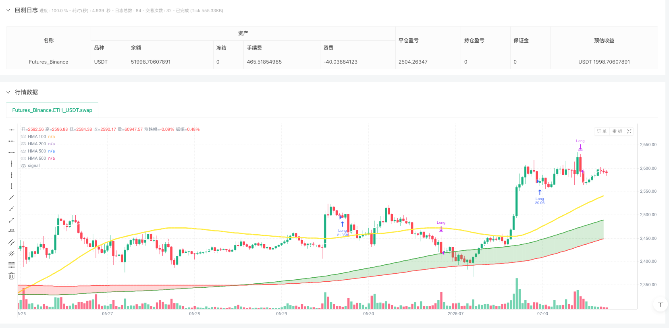
Task: Jump back to top with the arrow button
Action: [660, 304]
